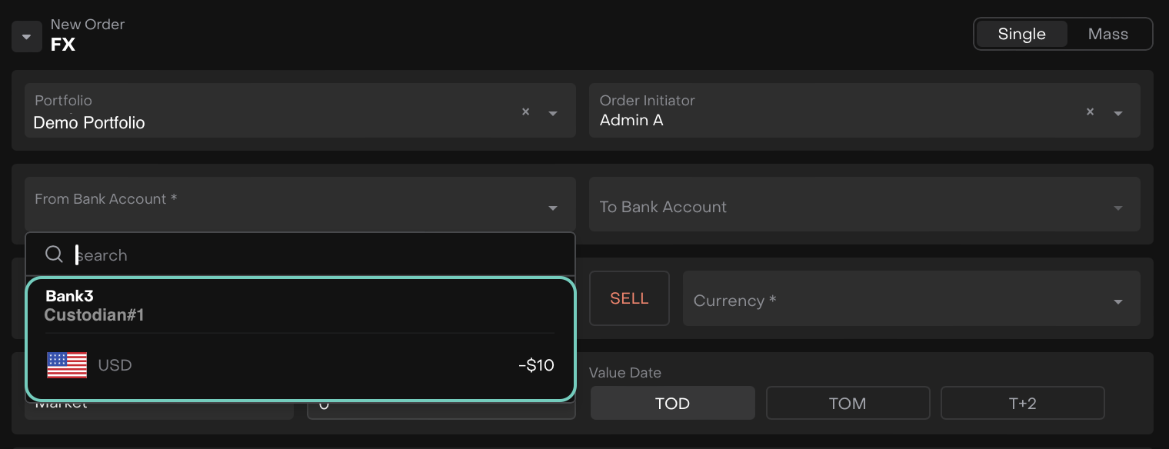Clear the Order Initiator Admin A value
Screen dimensions: 1169x449
(x=1090, y=111)
